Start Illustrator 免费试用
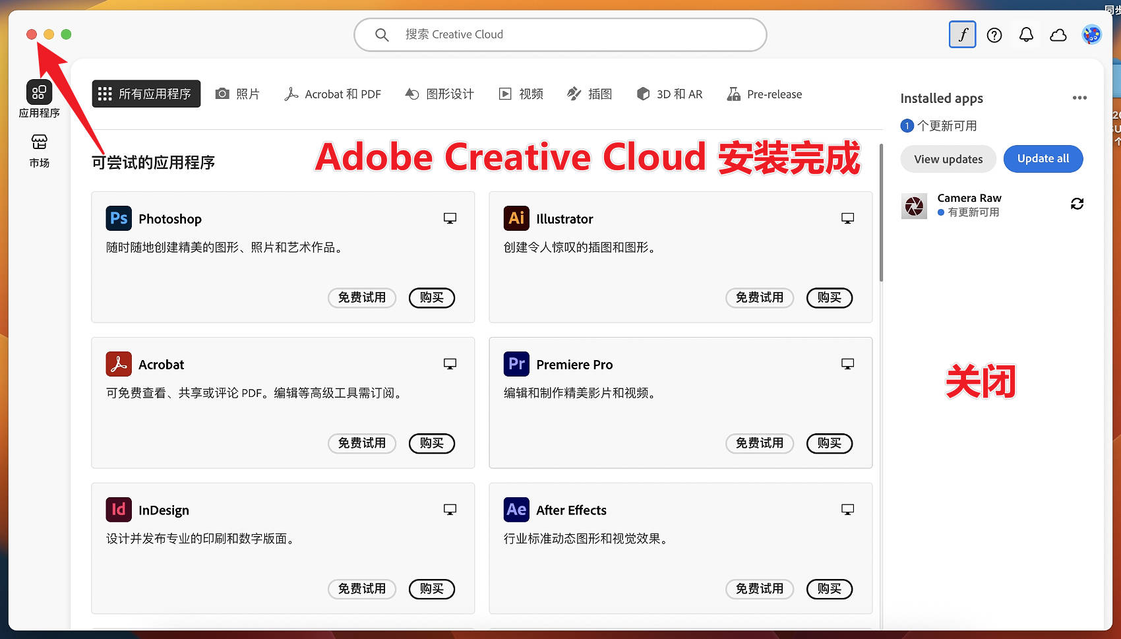The height and width of the screenshot is (639, 1121). (760, 297)
